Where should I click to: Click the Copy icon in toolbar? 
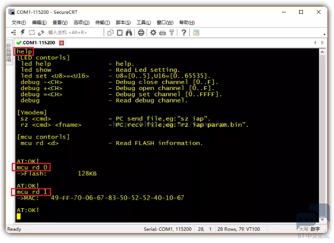coord(111,32)
